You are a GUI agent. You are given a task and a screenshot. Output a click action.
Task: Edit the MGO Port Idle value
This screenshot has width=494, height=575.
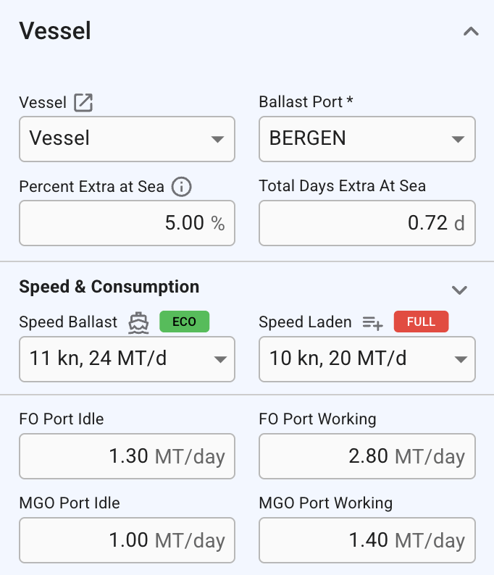tap(127, 540)
